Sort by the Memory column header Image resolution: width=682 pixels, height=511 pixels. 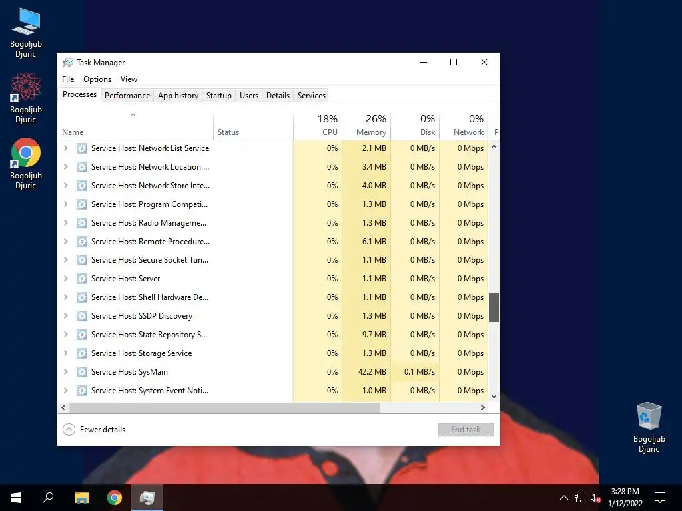click(367, 126)
